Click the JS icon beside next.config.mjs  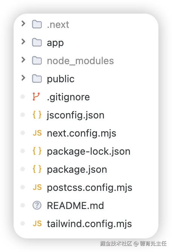(37, 133)
